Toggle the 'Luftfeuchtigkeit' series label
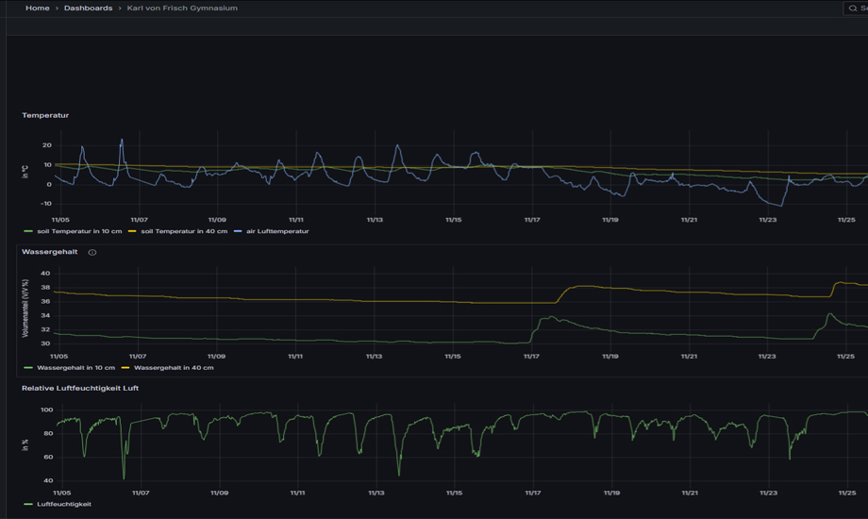 click(x=64, y=505)
